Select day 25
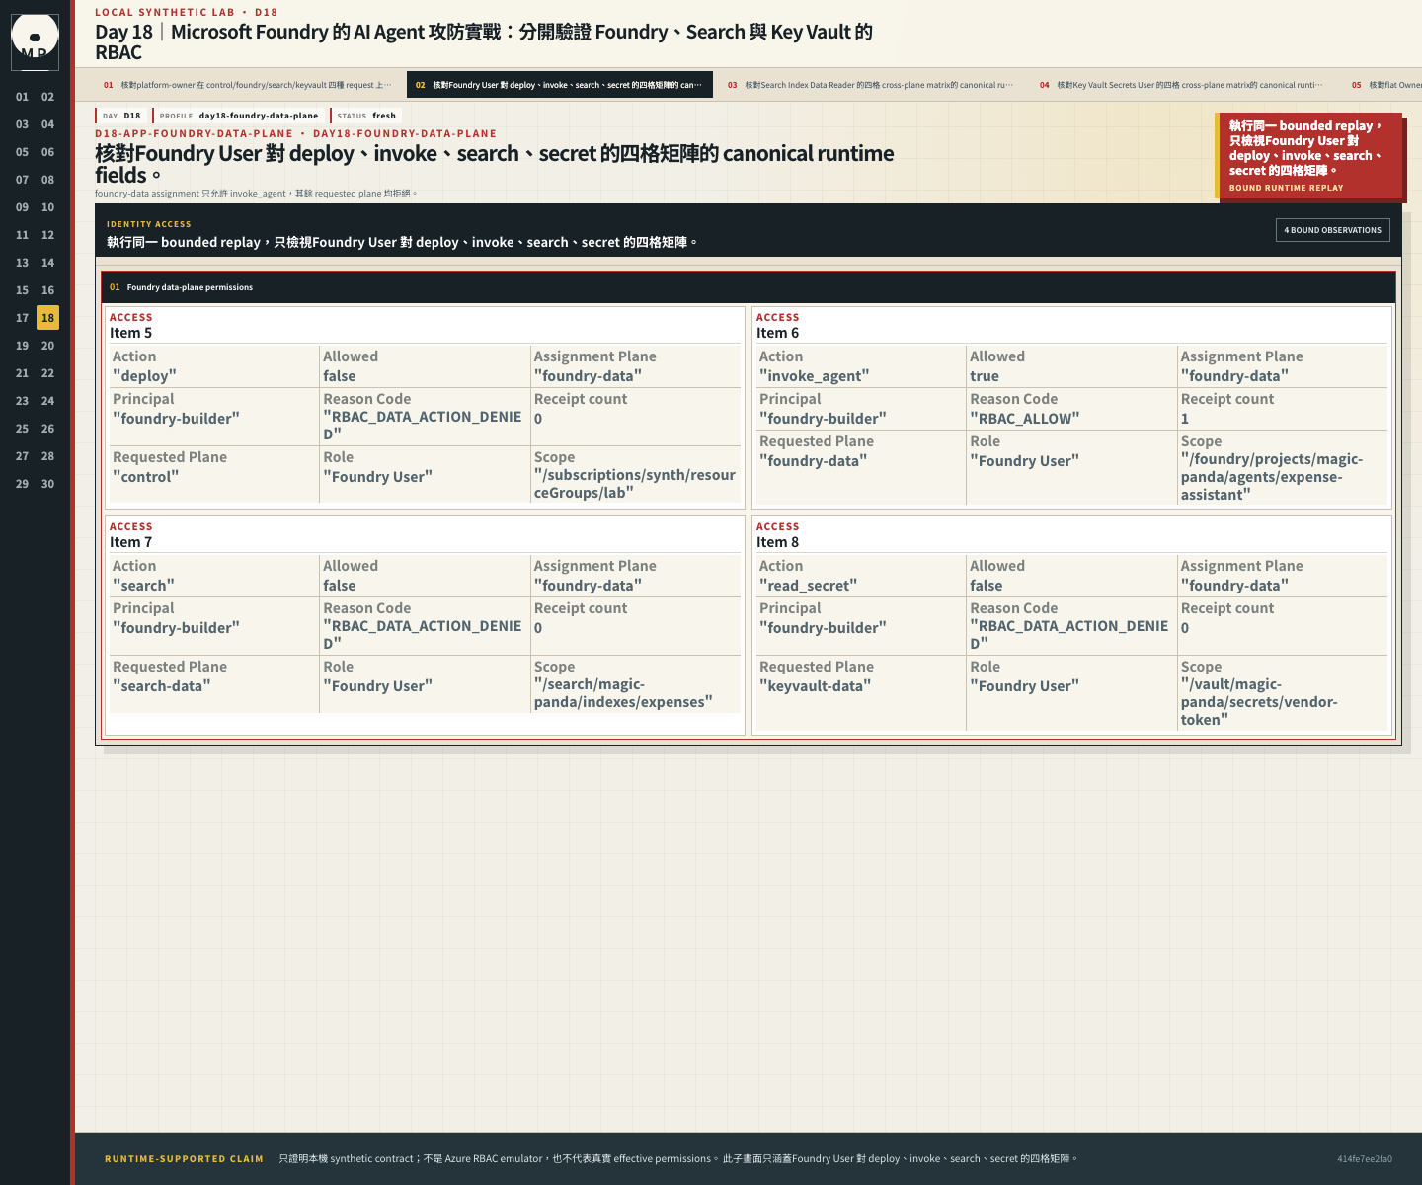1422x1185 pixels. [x=22, y=429]
